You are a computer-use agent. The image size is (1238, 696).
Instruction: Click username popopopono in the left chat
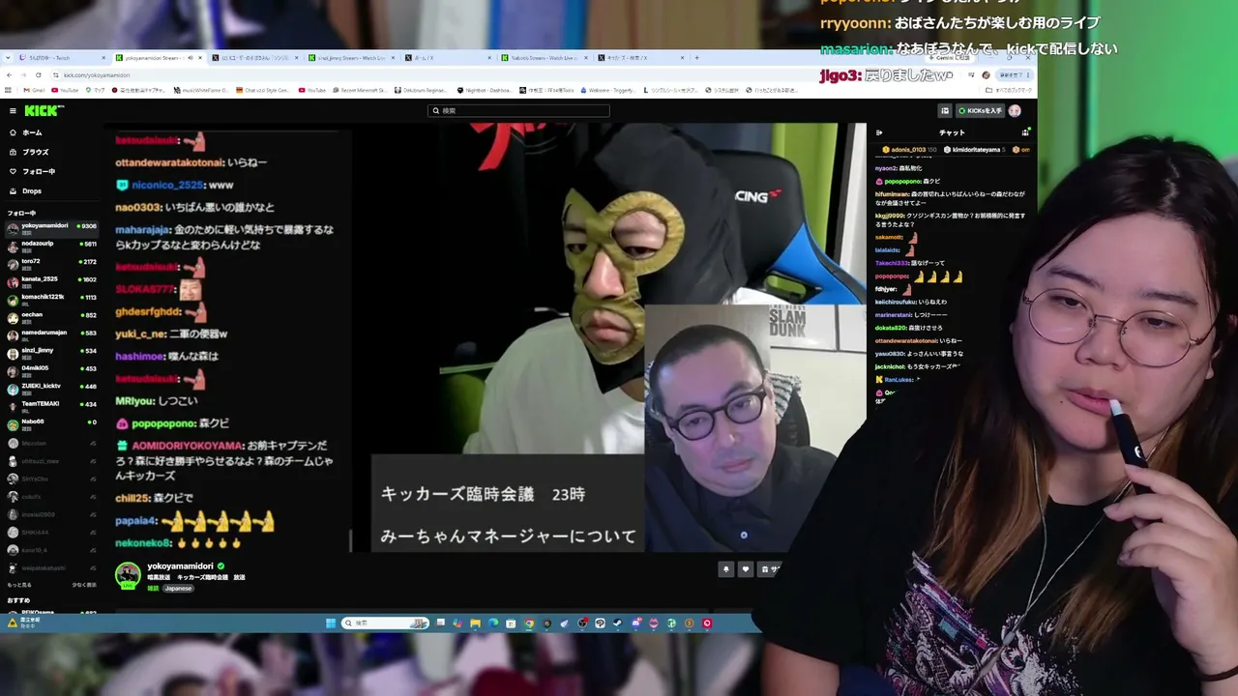[x=164, y=423]
